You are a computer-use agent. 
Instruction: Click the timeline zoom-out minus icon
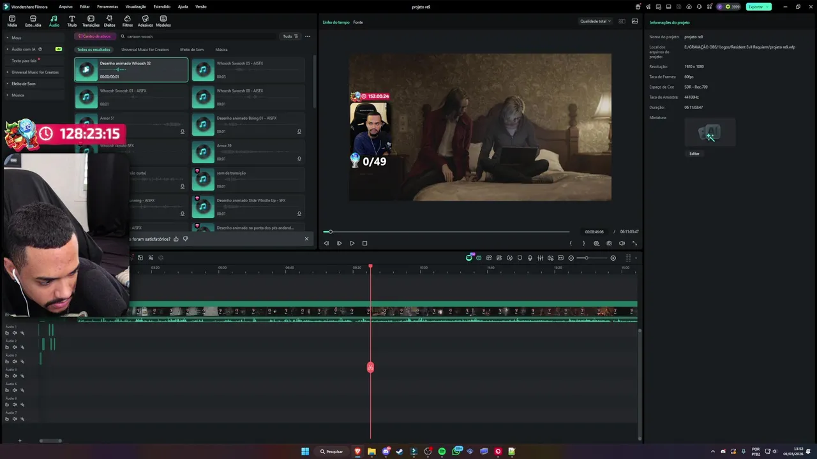tap(571, 258)
